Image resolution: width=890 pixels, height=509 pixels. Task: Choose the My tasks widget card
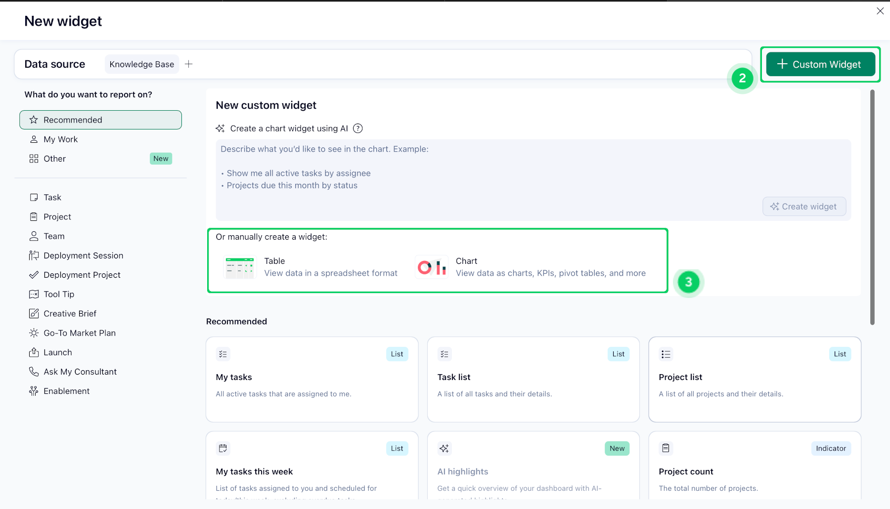coord(312,380)
